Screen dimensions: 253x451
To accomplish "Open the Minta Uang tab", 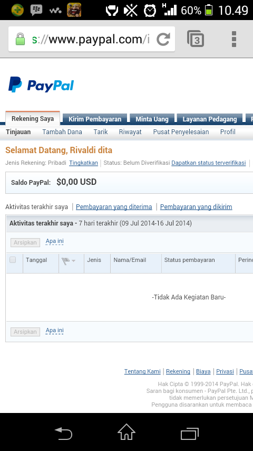I will 152,119.
